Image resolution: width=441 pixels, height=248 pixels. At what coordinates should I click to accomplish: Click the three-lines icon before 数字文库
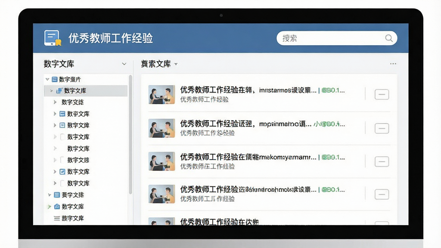point(57,218)
